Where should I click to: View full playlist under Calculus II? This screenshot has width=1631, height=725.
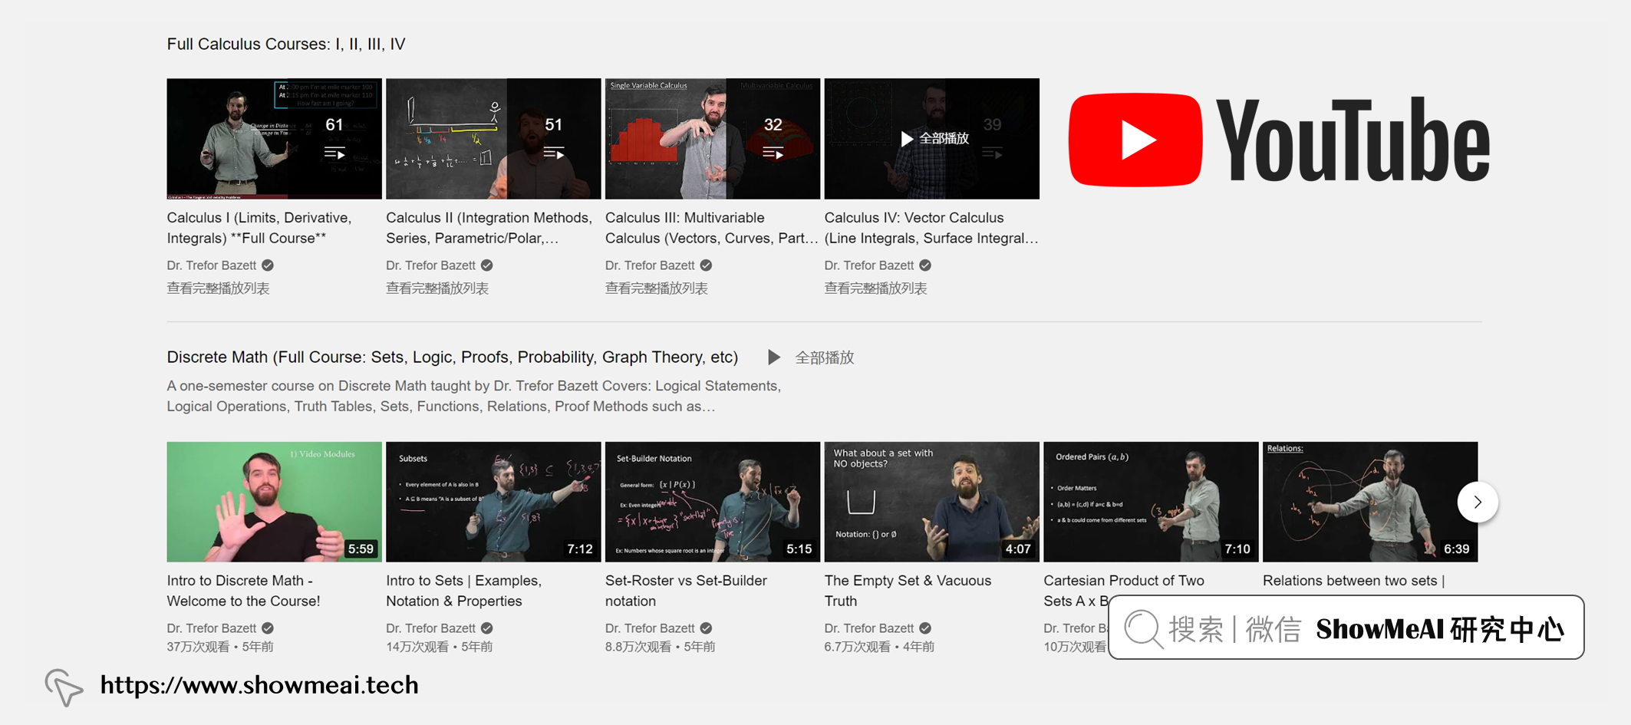point(437,288)
